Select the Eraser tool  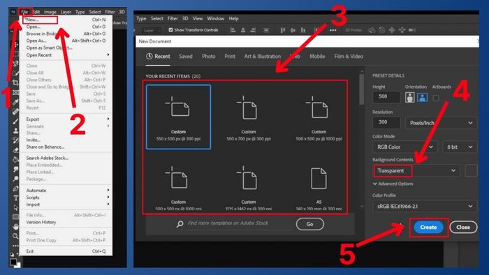15,150
